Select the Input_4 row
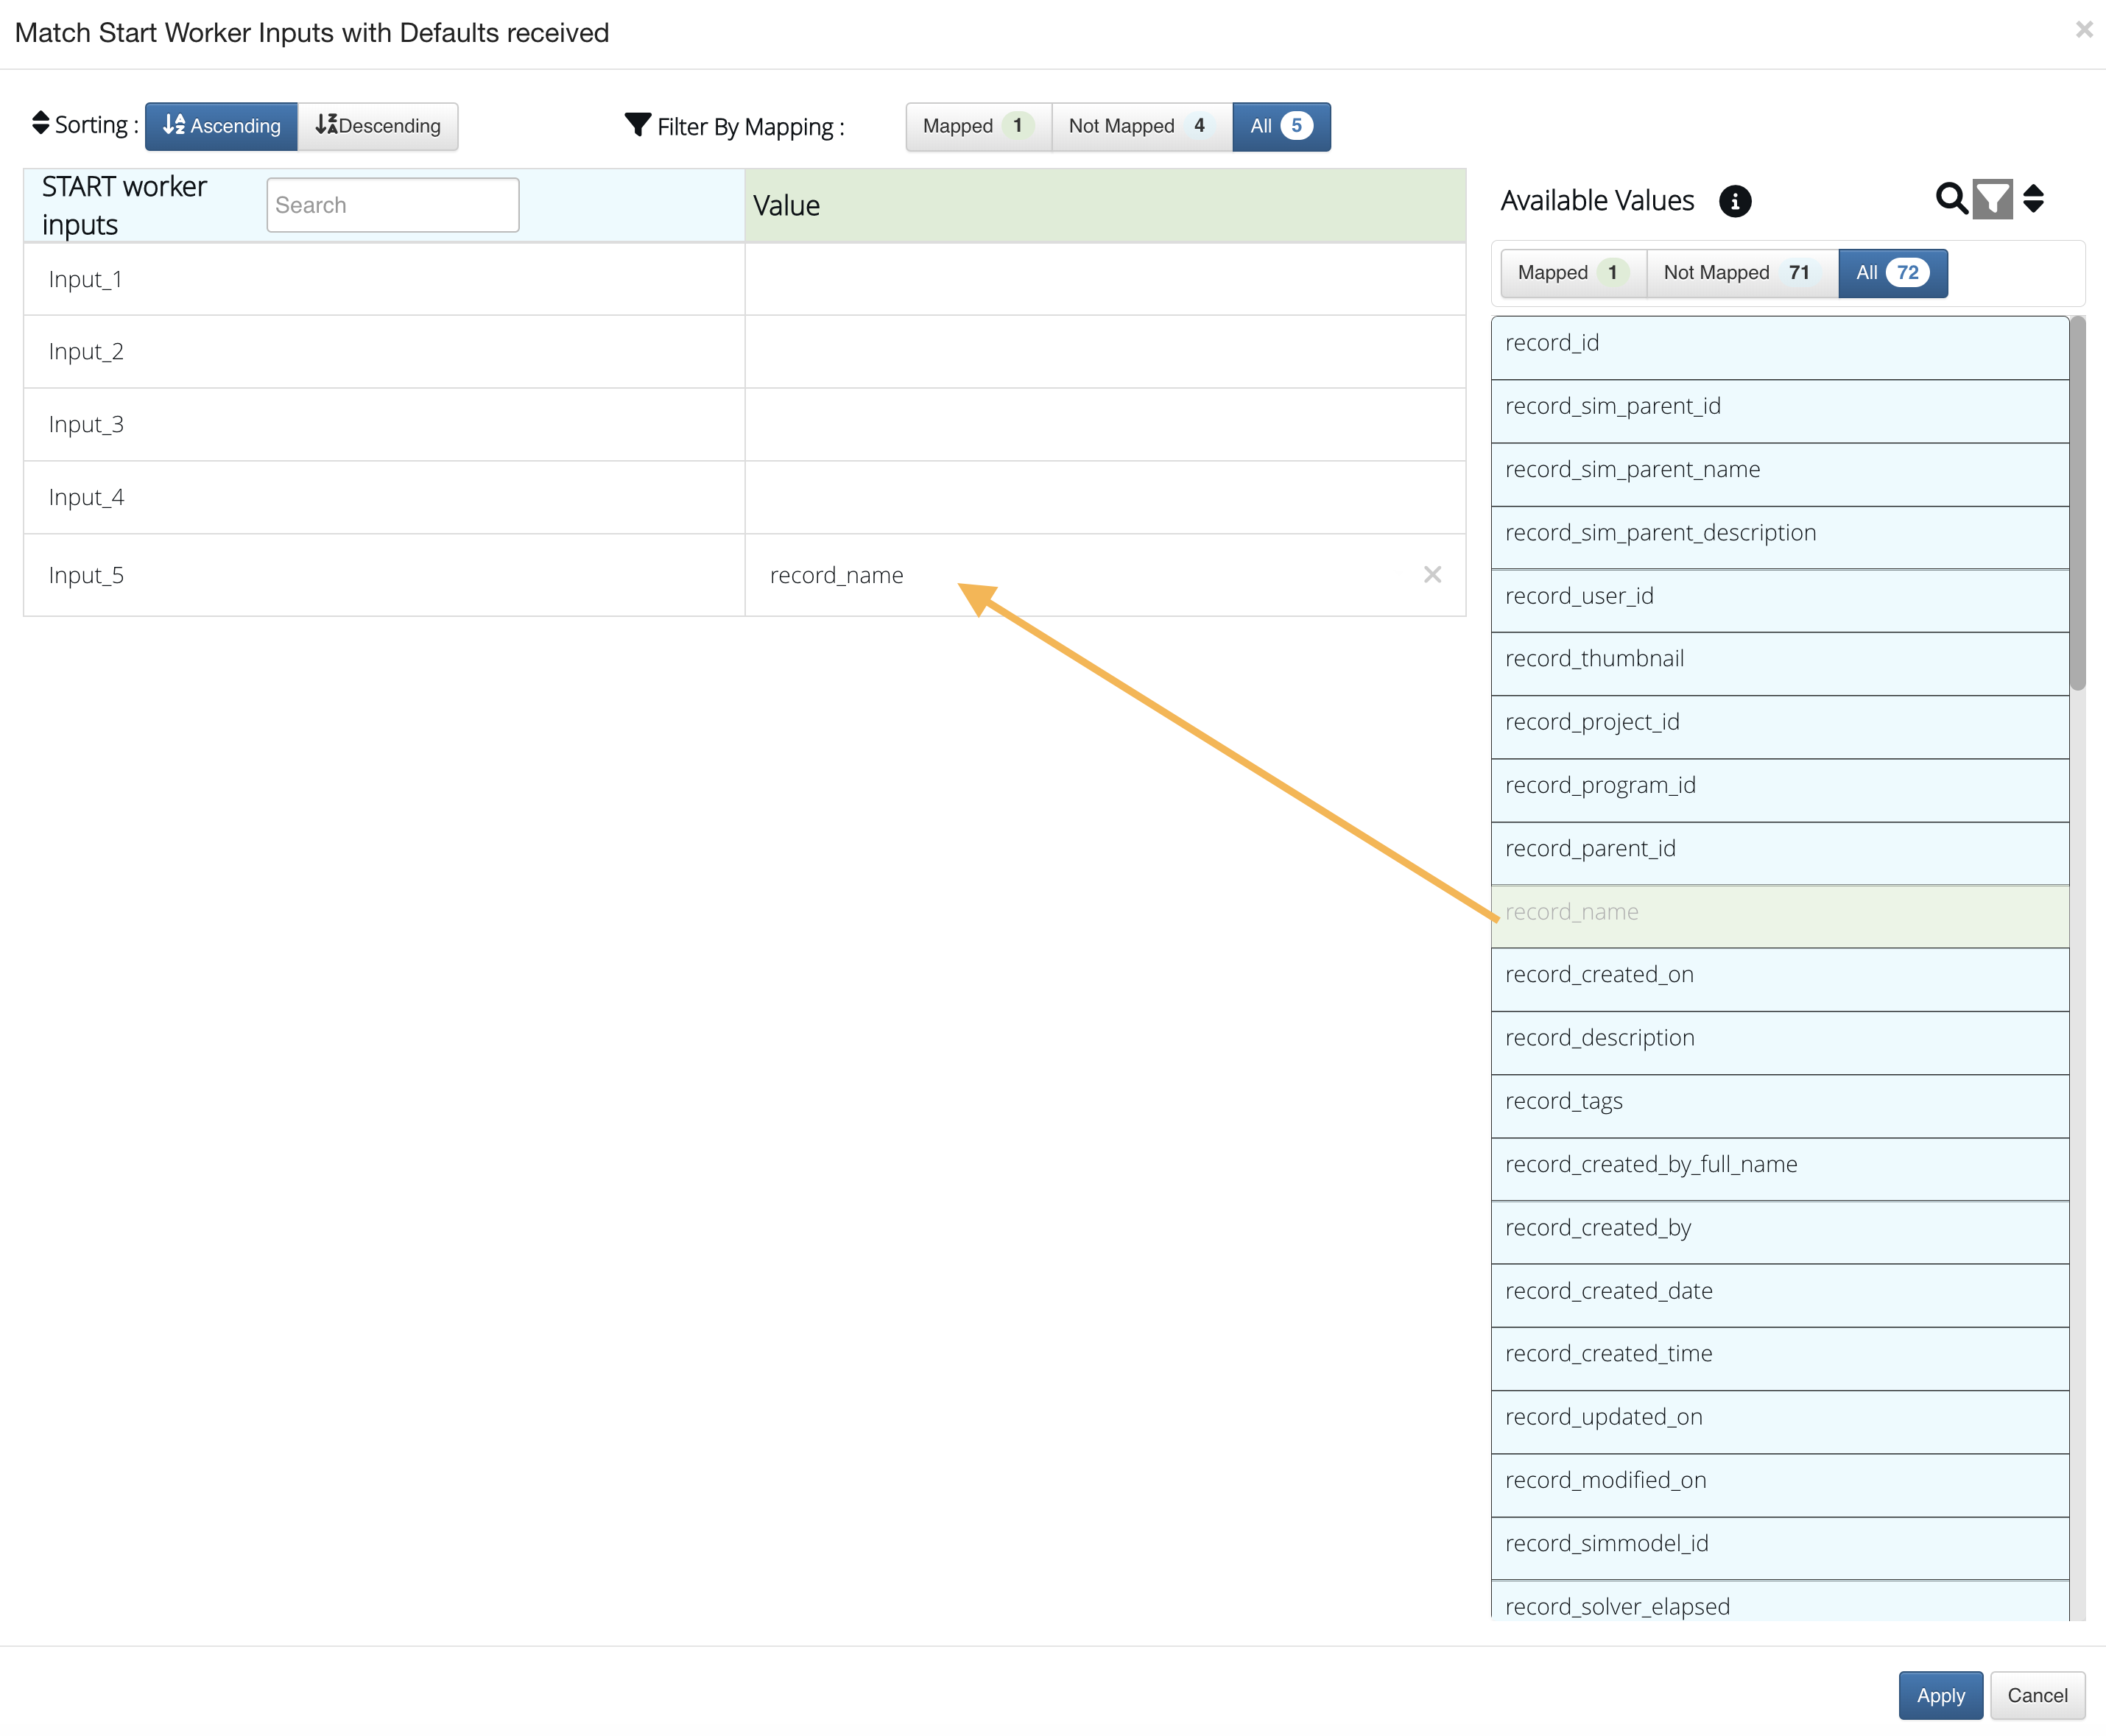 tap(744, 497)
